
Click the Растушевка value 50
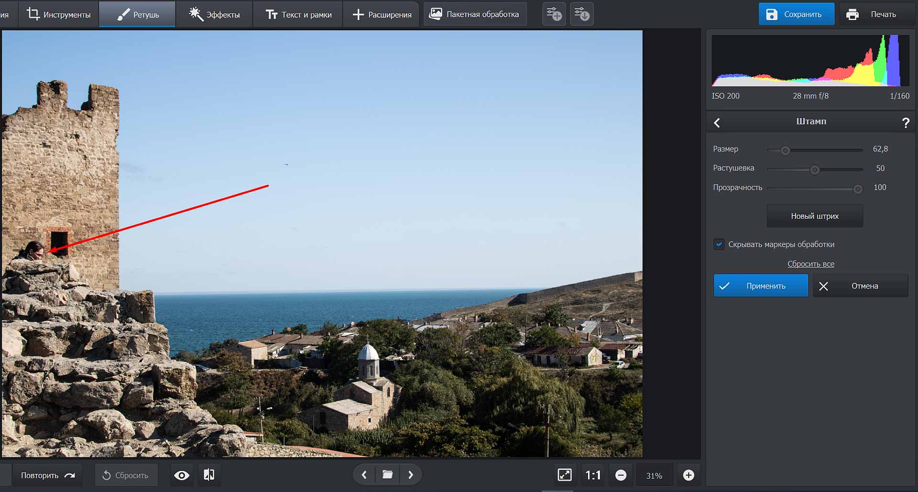pyautogui.click(x=880, y=169)
